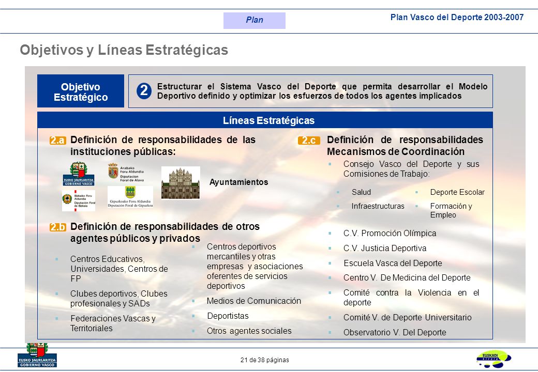This screenshot has height=372, width=538.
Task: Click C.V. Promoción Olímpica bullet
Action: tap(390, 233)
